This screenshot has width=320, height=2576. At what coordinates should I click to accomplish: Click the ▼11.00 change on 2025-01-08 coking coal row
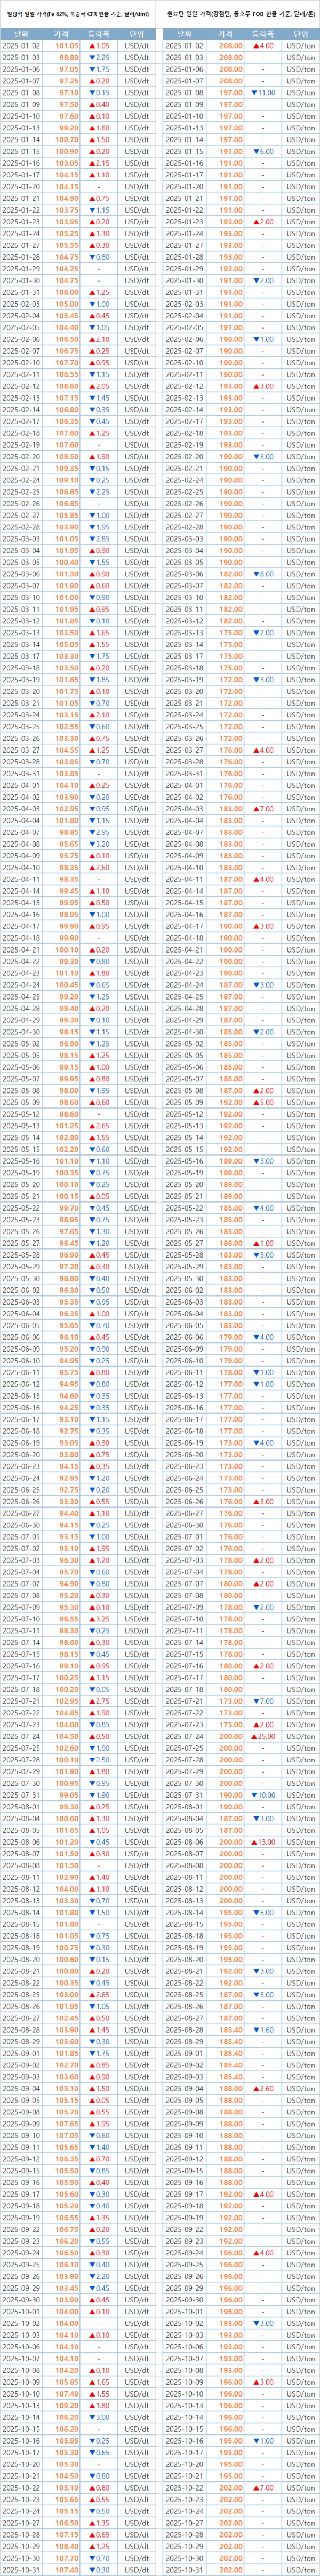[263, 93]
